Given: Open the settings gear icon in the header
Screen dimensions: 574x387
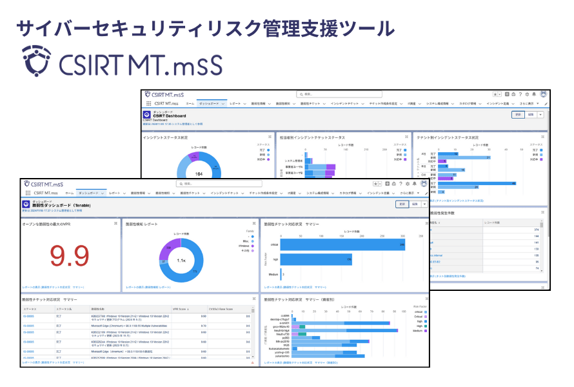Looking at the screenshot, I should (x=408, y=183).
